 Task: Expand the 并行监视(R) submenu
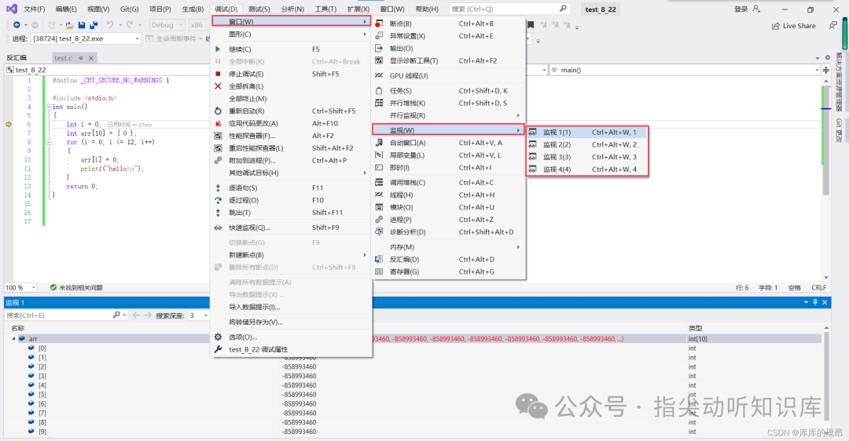448,115
